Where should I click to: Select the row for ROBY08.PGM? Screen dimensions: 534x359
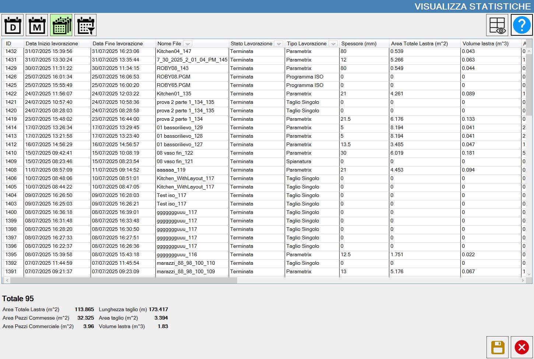[263, 77]
